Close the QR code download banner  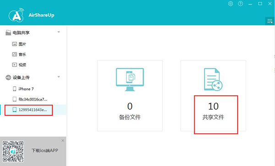[63, 140]
